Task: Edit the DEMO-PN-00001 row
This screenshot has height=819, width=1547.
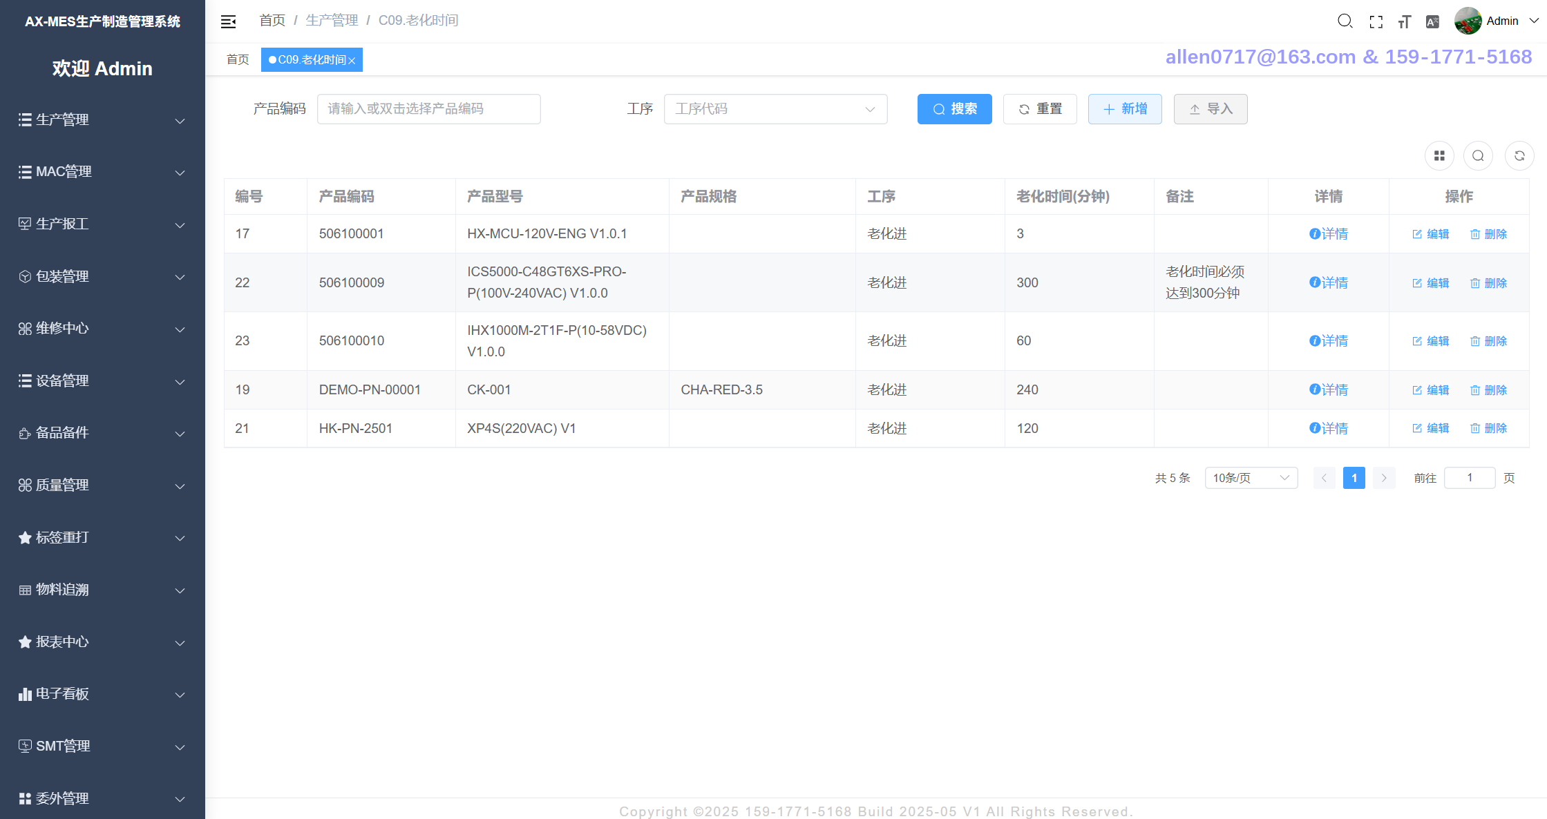Action: pos(1430,390)
